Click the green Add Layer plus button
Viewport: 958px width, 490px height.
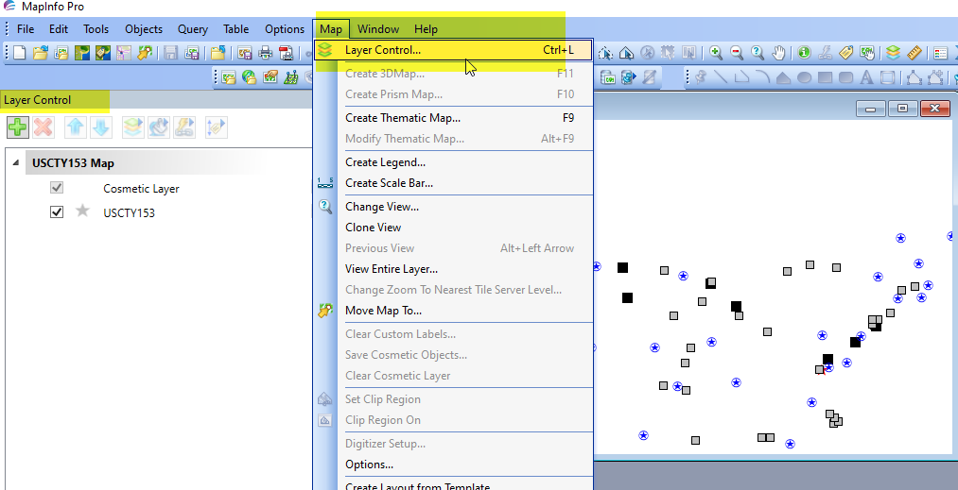pos(18,127)
